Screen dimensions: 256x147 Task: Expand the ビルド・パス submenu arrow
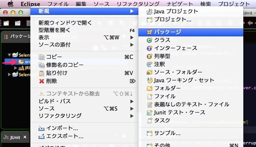[132, 101]
